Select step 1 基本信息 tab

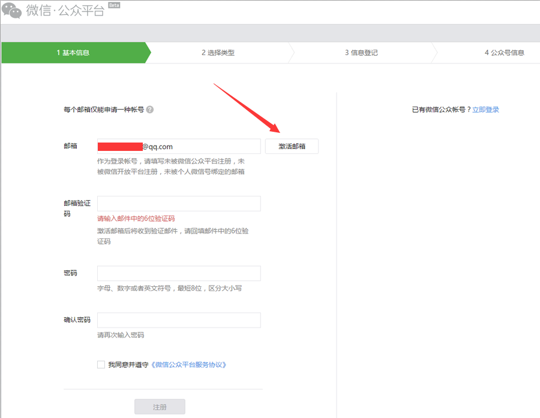pos(73,53)
